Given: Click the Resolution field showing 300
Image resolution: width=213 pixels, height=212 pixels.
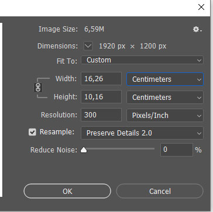Looking at the screenshot, I should [101, 114].
